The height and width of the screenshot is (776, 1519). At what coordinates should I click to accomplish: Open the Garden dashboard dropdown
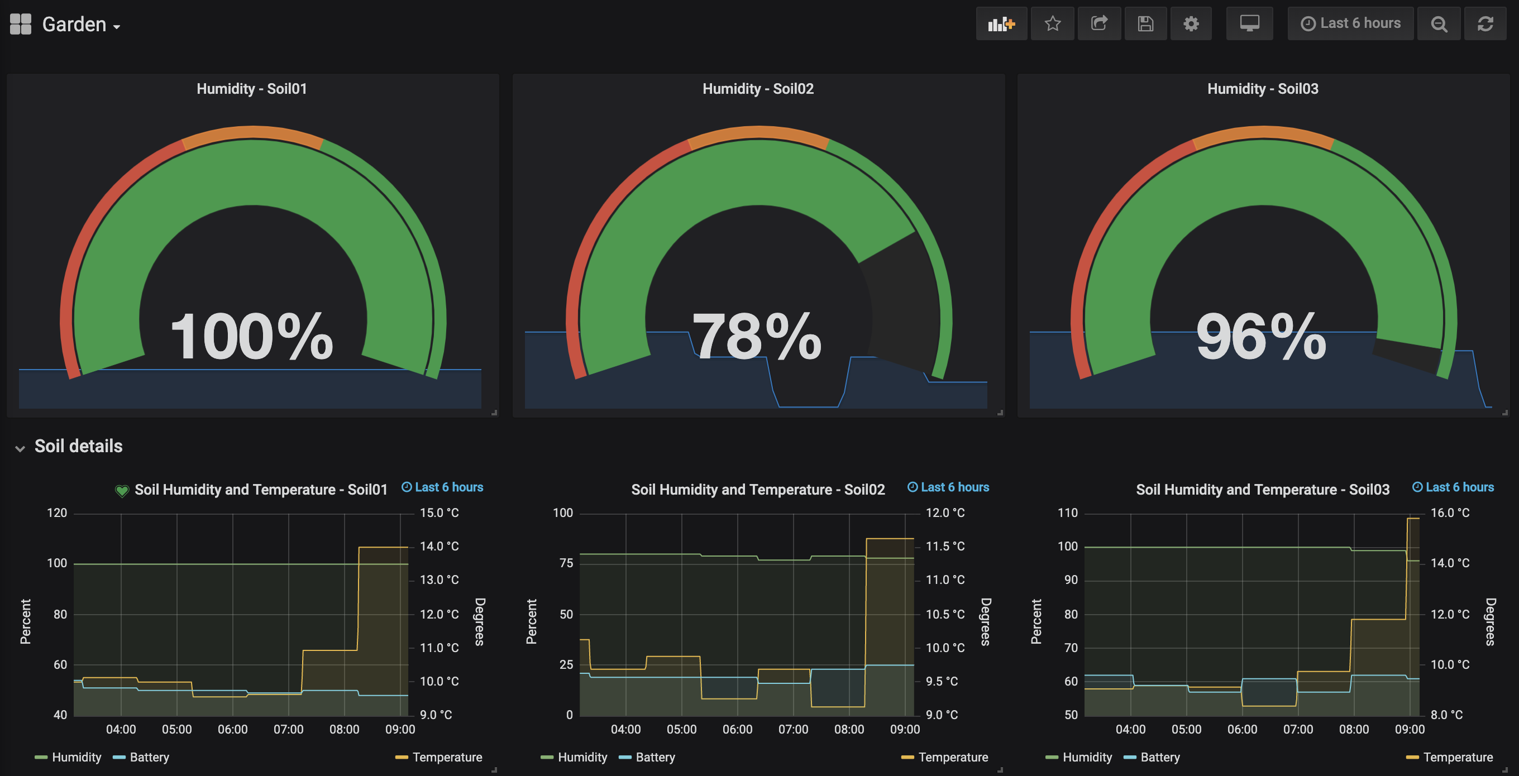[x=82, y=25]
